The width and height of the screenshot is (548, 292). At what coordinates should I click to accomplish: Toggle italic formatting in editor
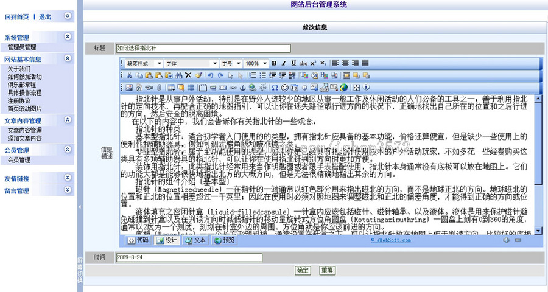[x=284, y=63]
